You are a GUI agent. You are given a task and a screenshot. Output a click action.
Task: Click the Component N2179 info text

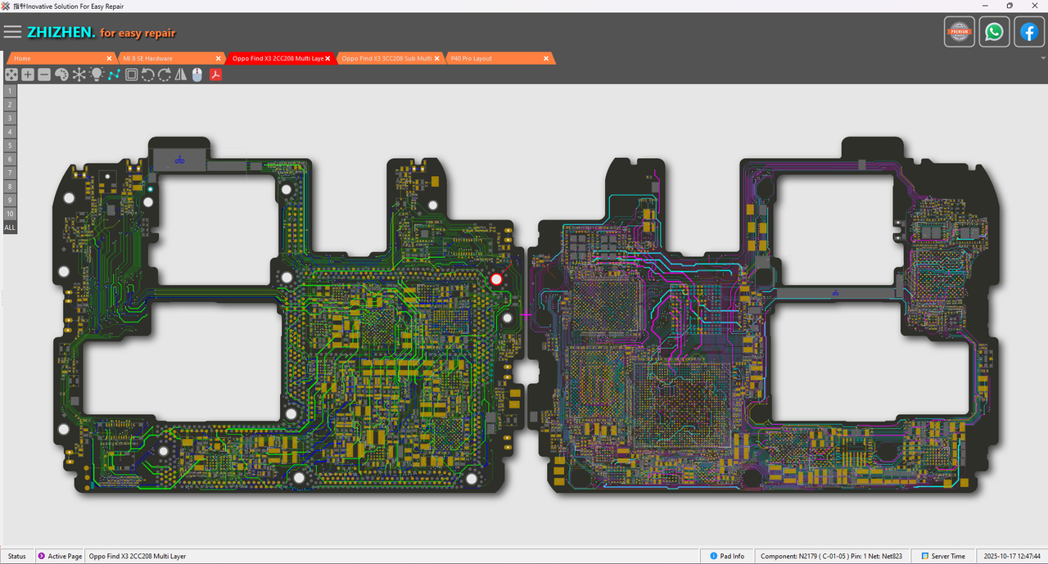pyautogui.click(x=831, y=556)
